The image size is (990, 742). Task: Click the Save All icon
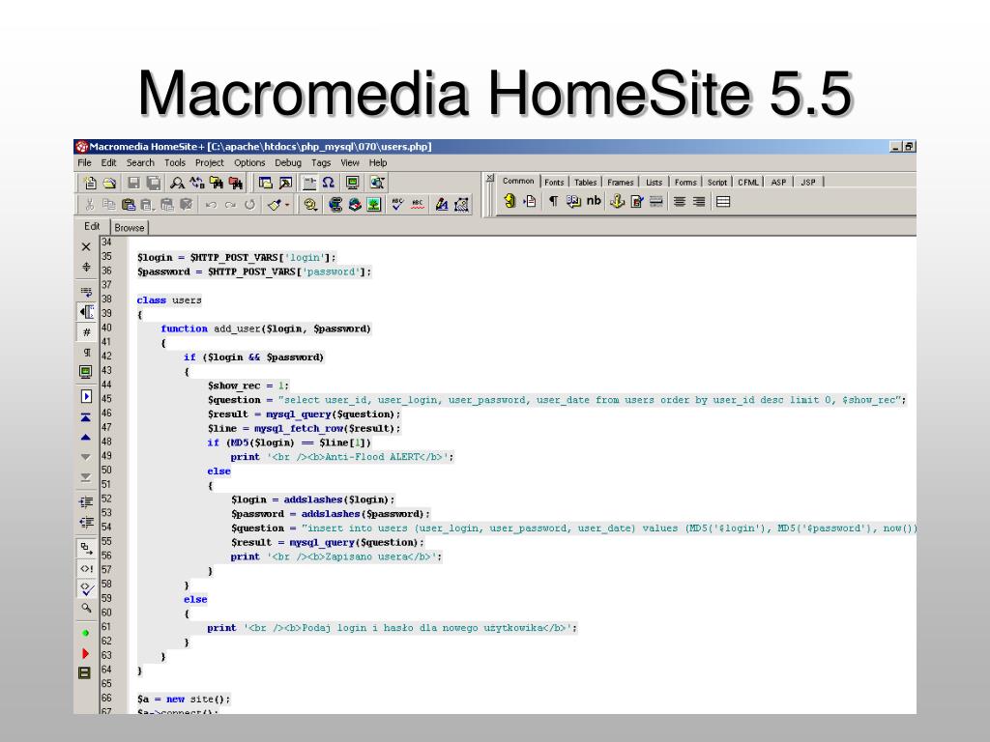pos(154,183)
